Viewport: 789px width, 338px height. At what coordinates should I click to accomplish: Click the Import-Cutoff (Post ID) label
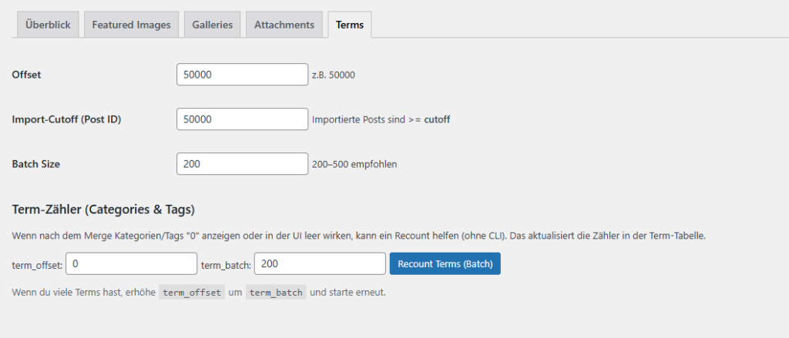66,119
